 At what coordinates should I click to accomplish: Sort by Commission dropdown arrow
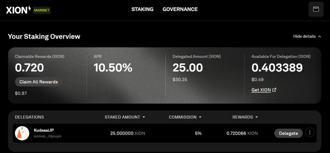(200, 117)
